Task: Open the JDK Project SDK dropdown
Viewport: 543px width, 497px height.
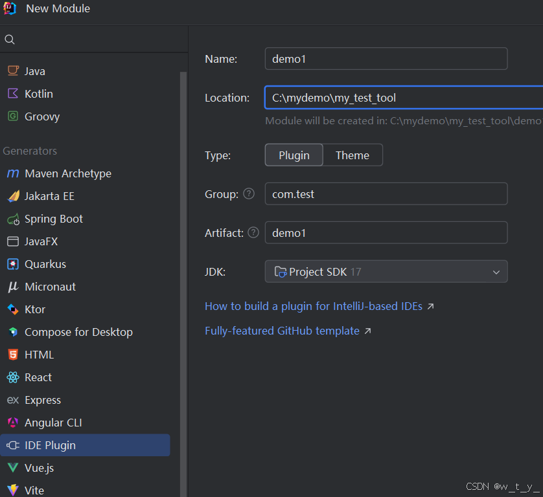Action: [386, 272]
